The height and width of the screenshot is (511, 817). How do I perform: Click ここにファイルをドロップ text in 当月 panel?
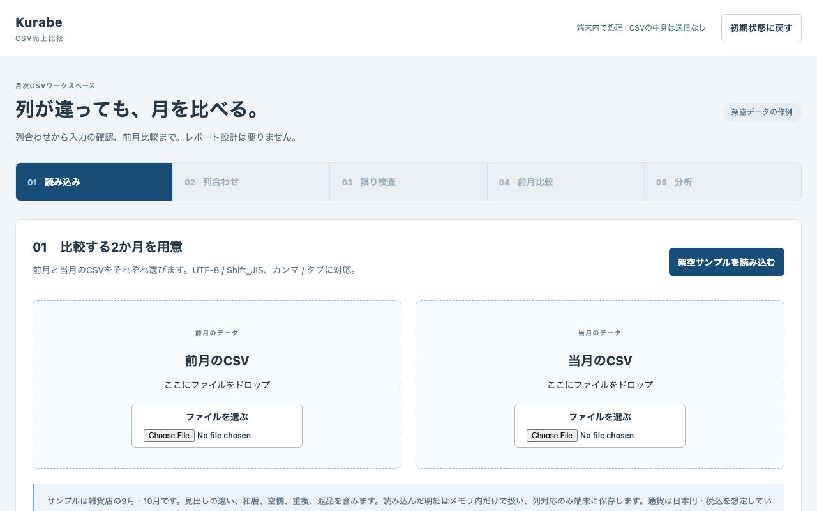600,385
